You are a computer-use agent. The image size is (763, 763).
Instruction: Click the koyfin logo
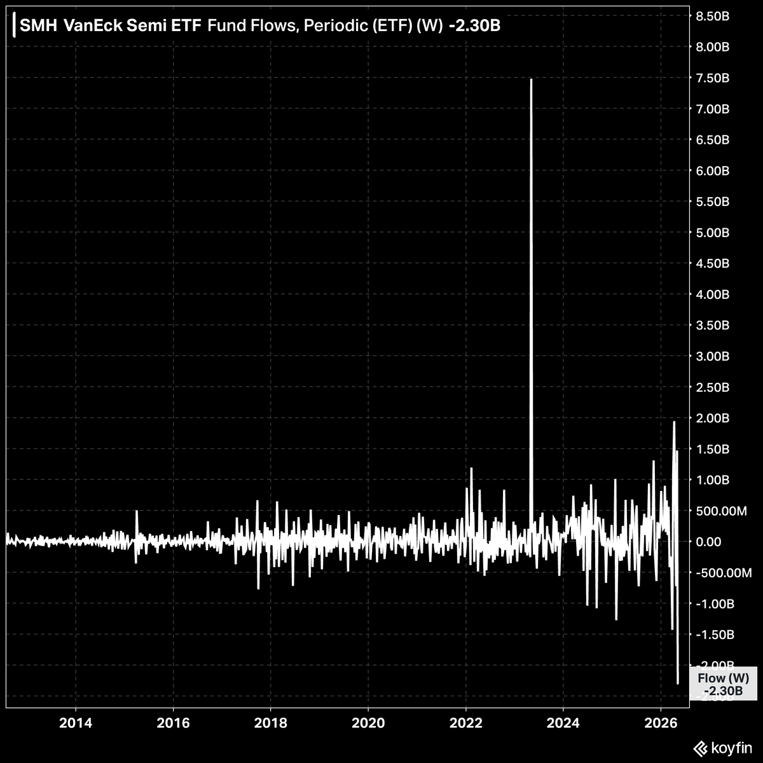click(722, 747)
